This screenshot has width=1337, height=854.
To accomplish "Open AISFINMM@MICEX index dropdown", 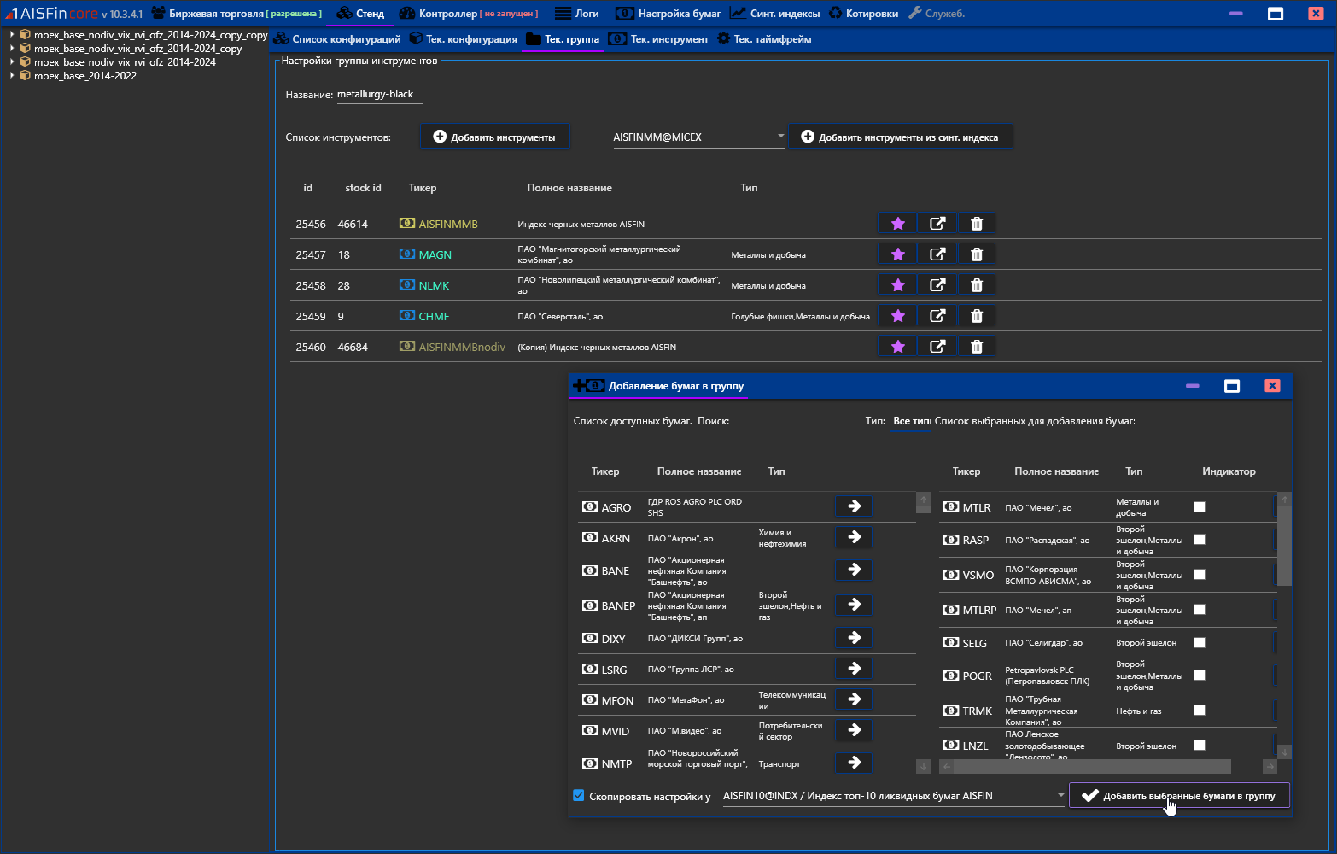I will pyautogui.click(x=698, y=137).
